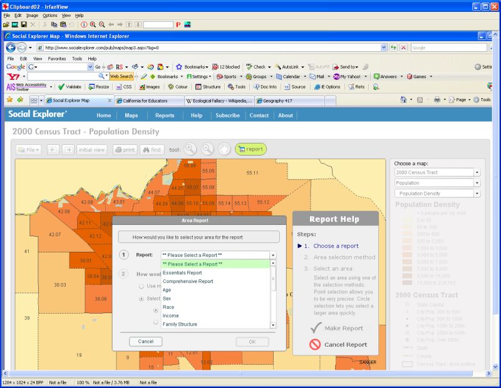Image resolution: width=501 pixels, height=388 pixels.
Task: Open IrfanView Options menu
Action: tap(50, 15)
